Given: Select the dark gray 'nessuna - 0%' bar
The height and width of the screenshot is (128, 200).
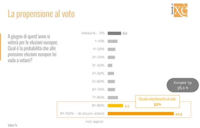Looking at the screenshot, I should point(114,33).
